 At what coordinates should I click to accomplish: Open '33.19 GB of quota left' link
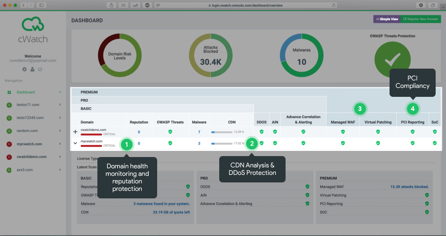point(171,212)
